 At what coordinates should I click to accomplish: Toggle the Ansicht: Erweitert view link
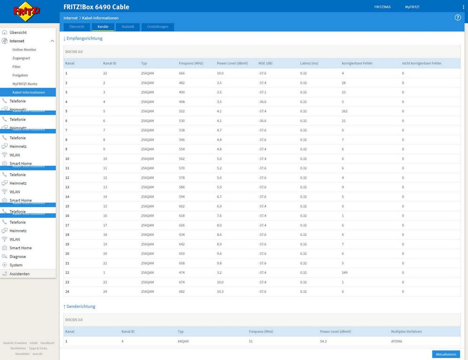point(15,343)
